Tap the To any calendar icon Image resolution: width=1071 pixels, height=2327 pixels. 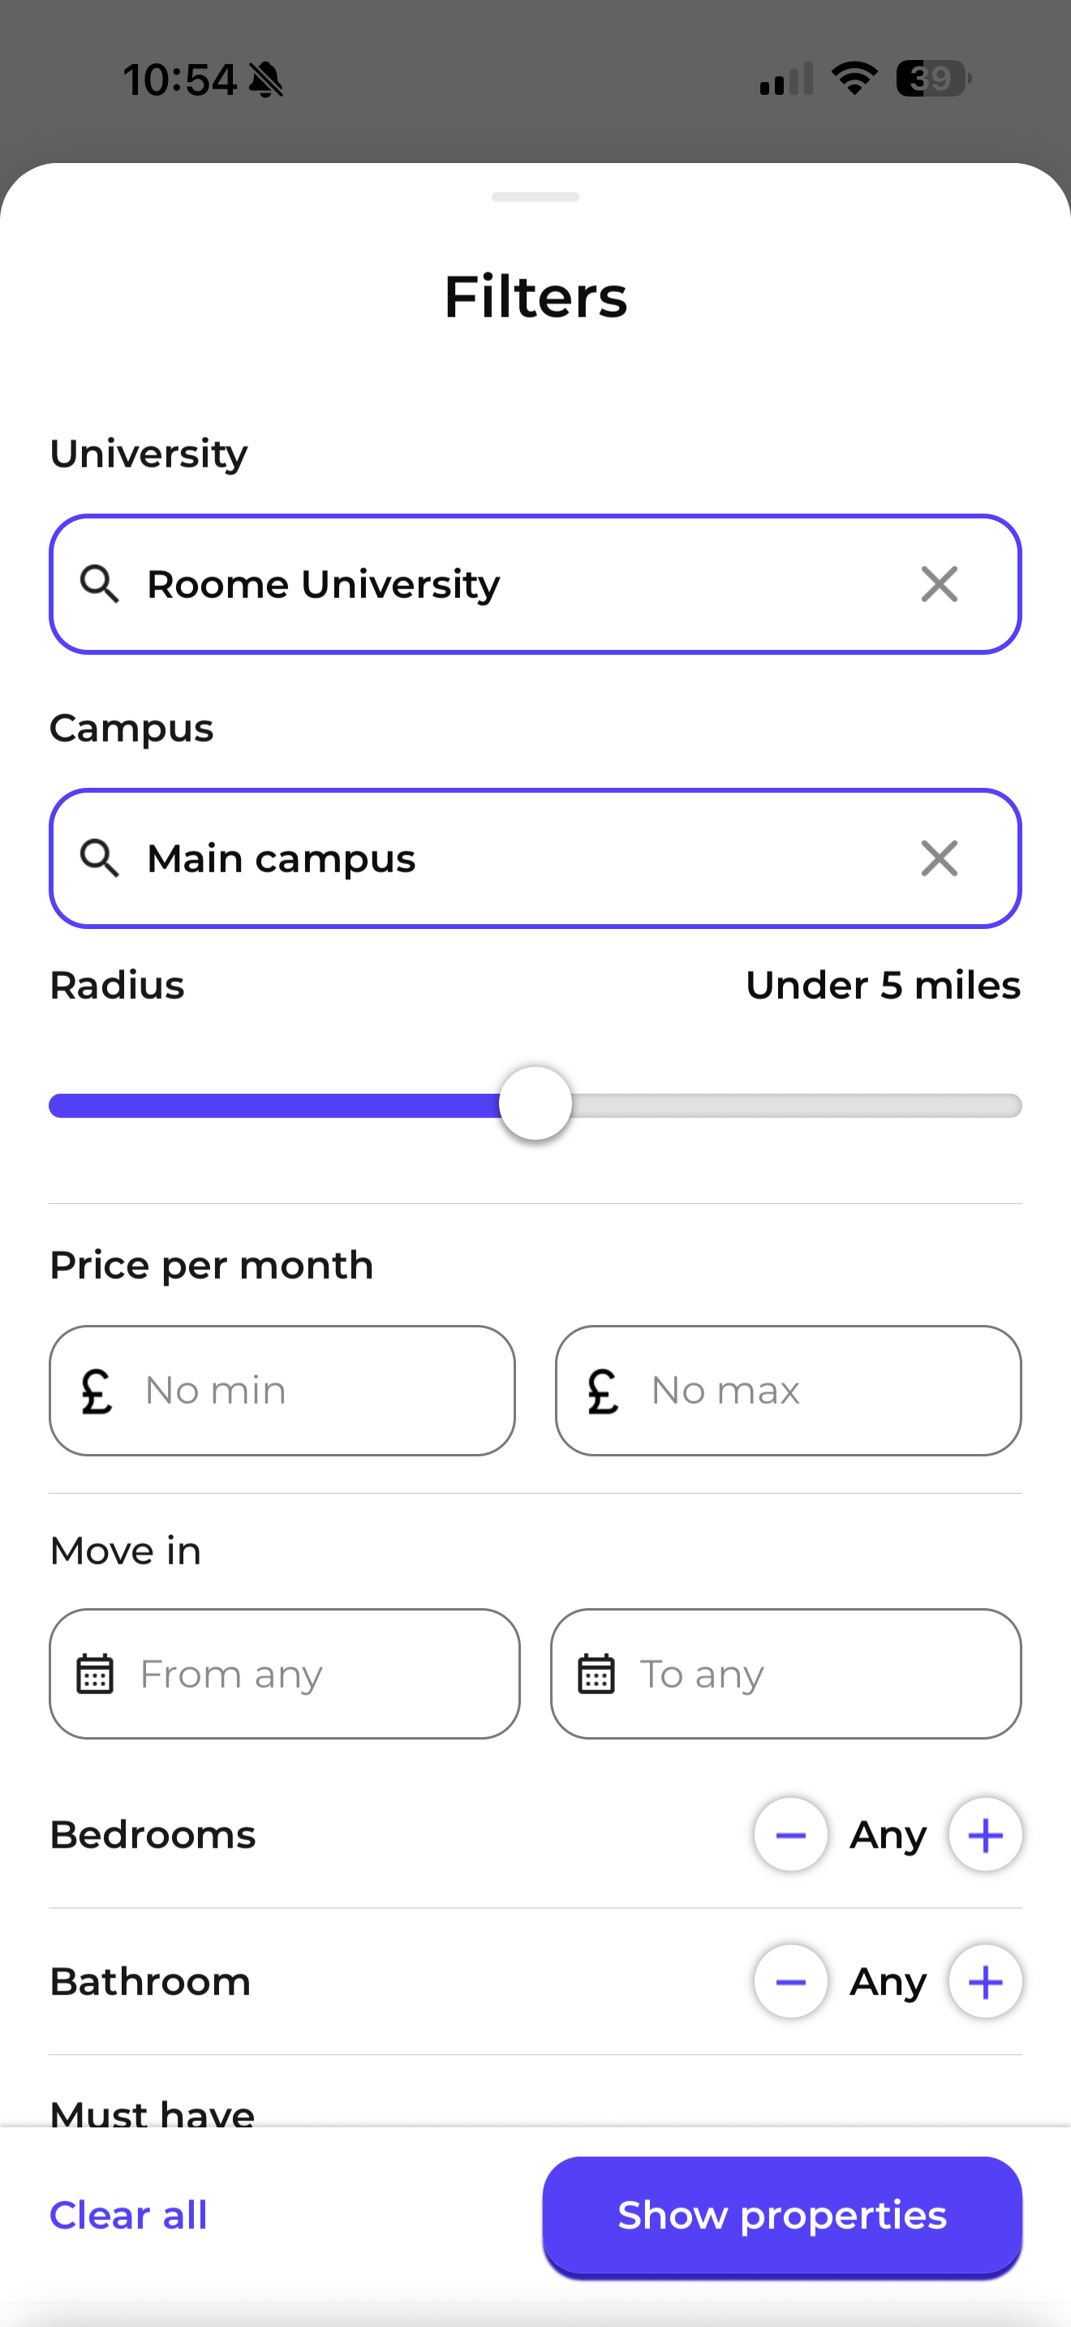pyautogui.click(x=596, y=1674)
